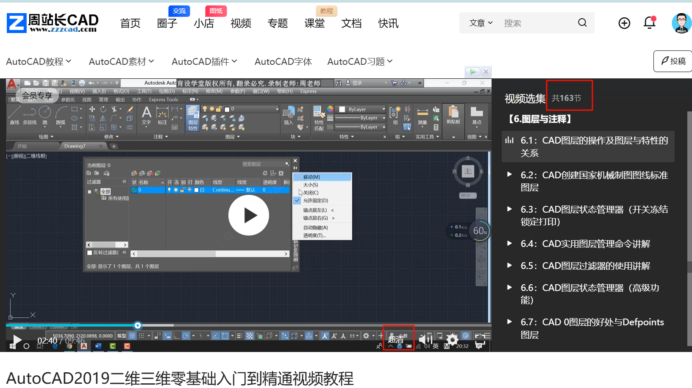Viewport: 692px width, 388px height.
Task: Expand the AutoCAD插件 dropdown menu
Action: pos(204,61)
